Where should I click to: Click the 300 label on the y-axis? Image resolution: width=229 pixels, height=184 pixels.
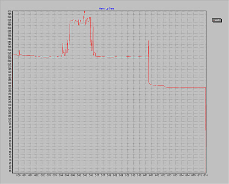click(10, 11)
